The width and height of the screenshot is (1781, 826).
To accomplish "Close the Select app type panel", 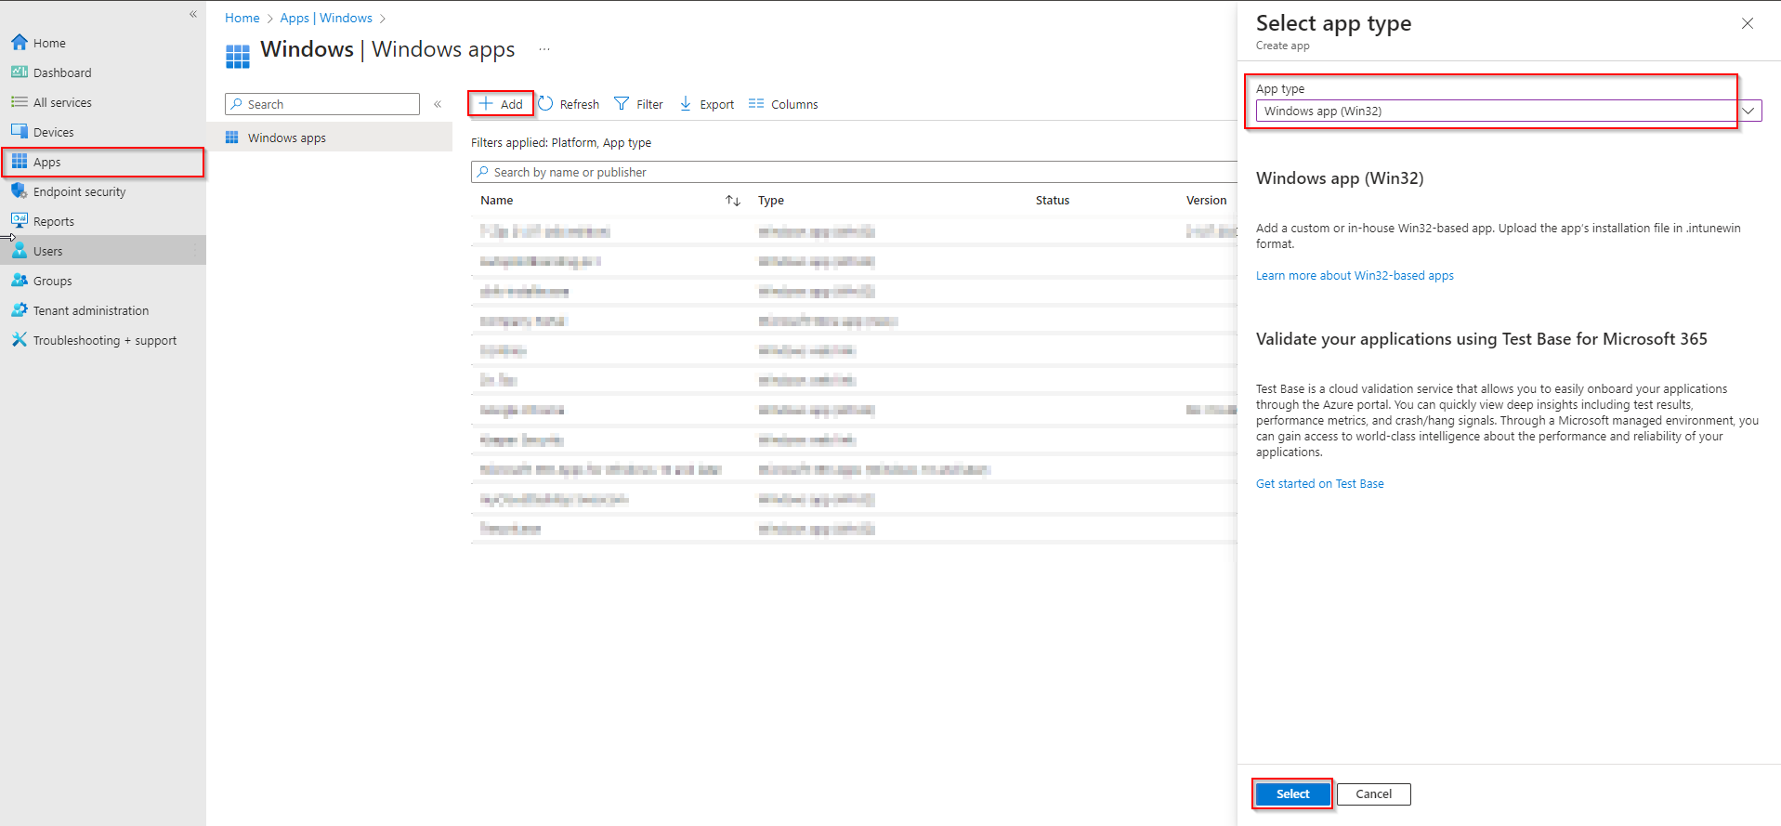I will click(1748, 23).
